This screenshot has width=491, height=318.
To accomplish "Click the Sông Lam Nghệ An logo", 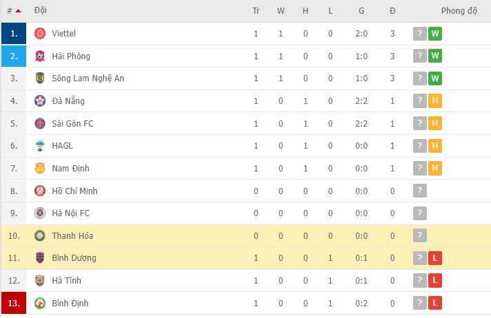I will [40, 78].
